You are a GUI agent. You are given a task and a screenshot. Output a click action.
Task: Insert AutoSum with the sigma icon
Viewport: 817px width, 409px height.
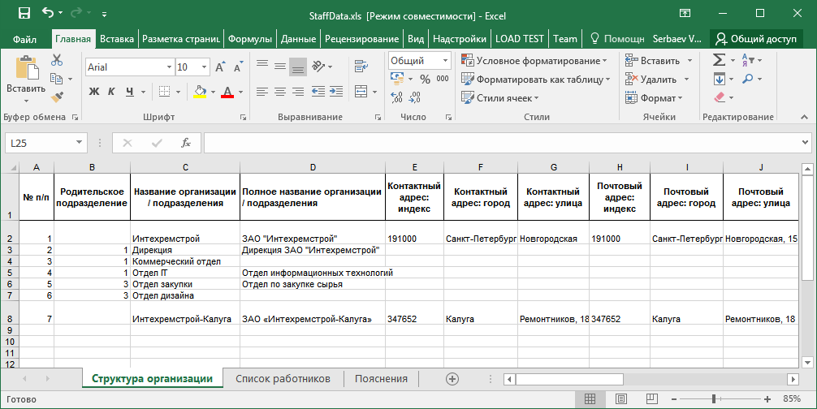point(719,60)
